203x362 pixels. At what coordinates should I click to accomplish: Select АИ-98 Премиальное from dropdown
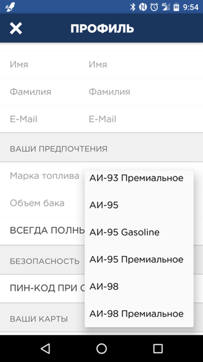point(136,314)
